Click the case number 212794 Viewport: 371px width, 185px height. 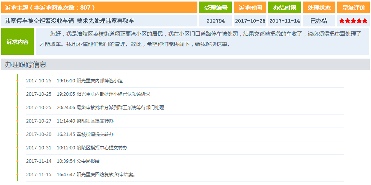point(215,21)
